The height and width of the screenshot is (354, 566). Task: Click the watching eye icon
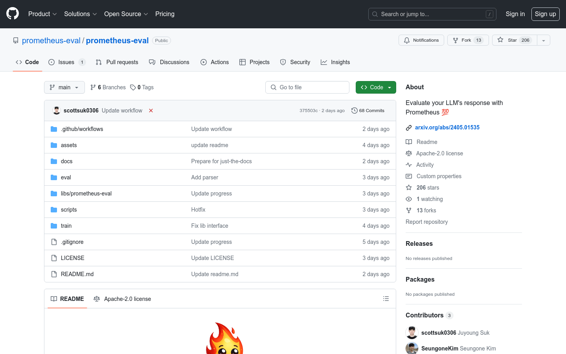coord(409,199)
